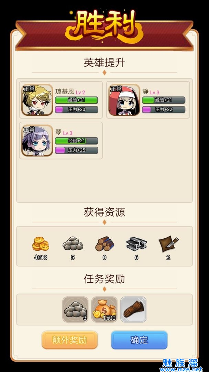This screenshot has height=372, width=209.
Task: Click the wood logs resource icon
Action: click(104, 244)
